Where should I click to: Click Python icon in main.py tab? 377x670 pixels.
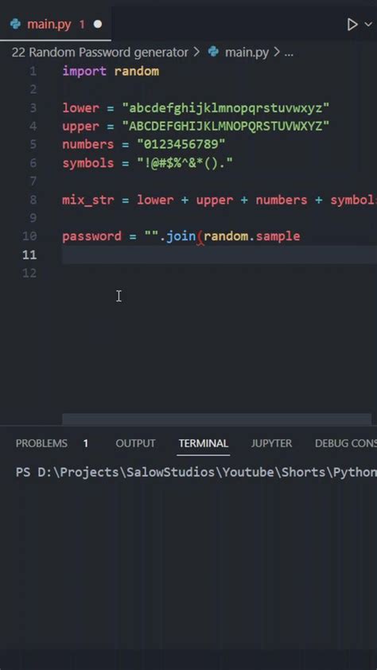coord(15,24)
